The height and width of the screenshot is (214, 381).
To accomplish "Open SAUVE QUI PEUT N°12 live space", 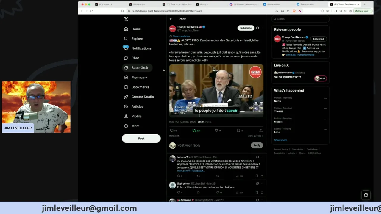I will tap(300, 75).
